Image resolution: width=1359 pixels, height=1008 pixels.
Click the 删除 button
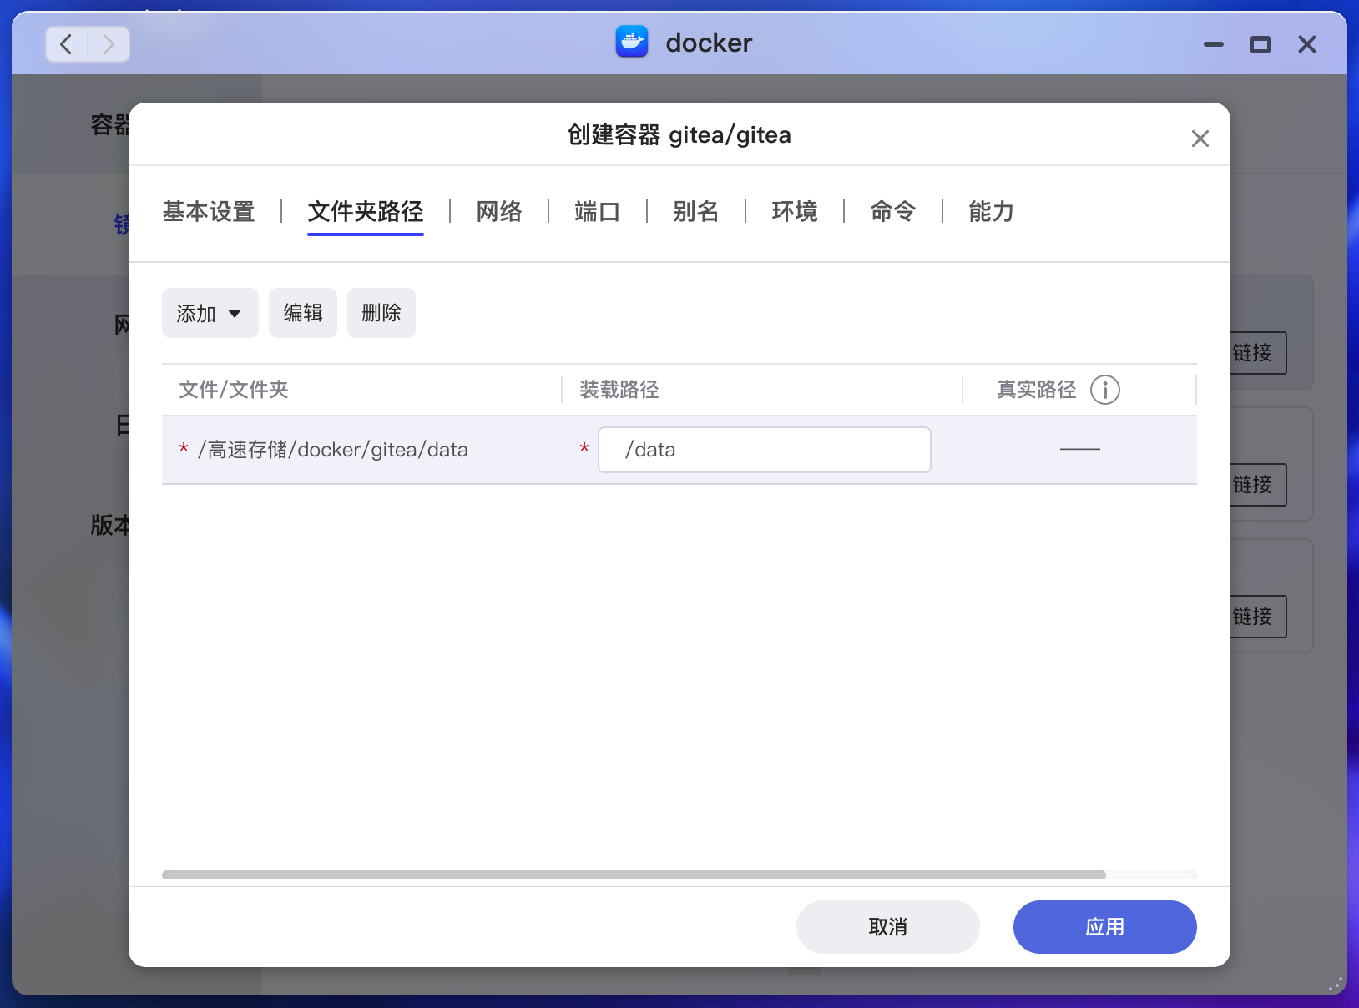381,313
